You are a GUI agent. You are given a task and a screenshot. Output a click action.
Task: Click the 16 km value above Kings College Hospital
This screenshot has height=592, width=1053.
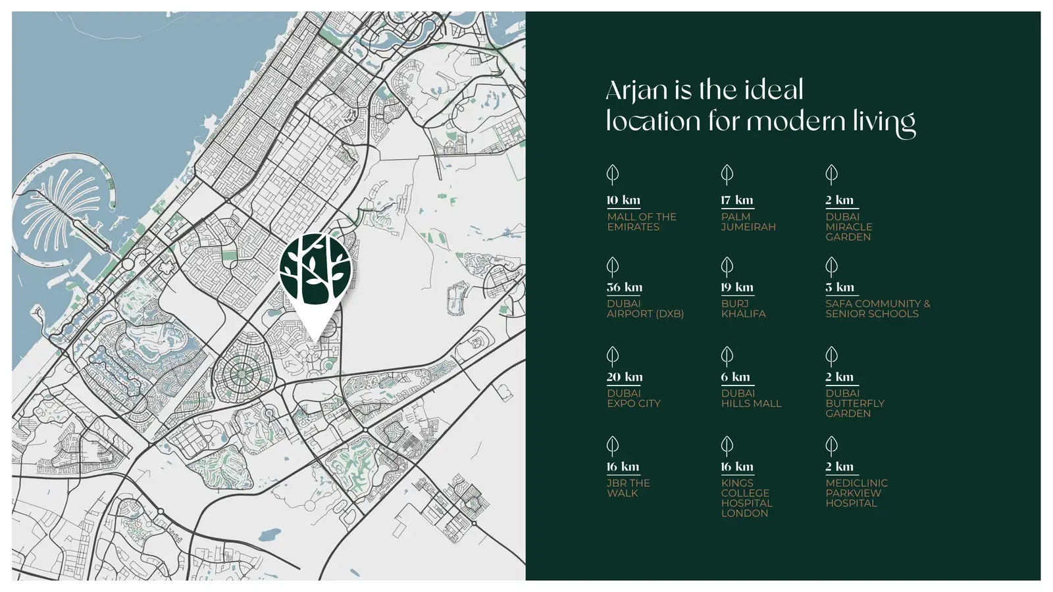tap(737, 466)
